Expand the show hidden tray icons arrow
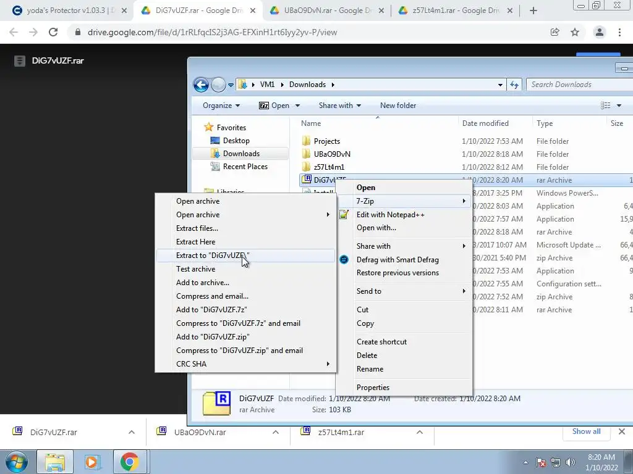This screenshot has height=474, width=633. click(x=525, y=462)
